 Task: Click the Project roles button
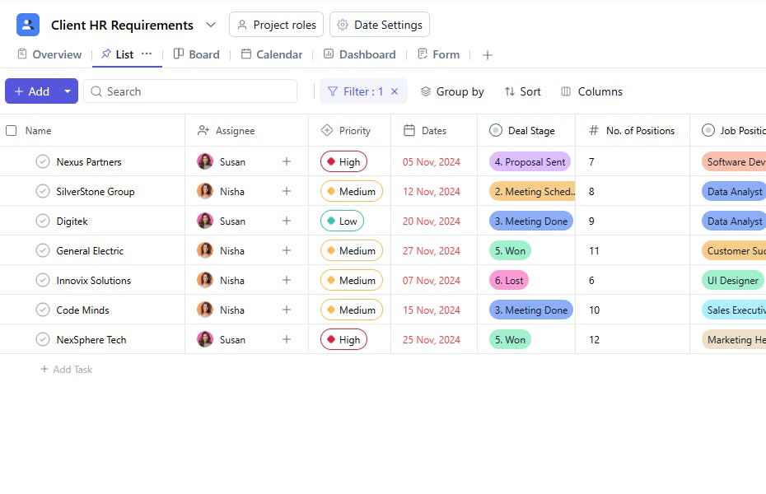tap(276, 25)
